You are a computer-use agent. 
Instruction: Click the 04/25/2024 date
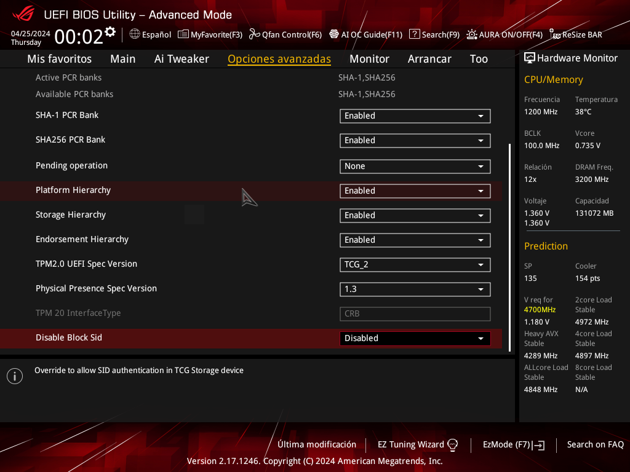pos(31,34)
